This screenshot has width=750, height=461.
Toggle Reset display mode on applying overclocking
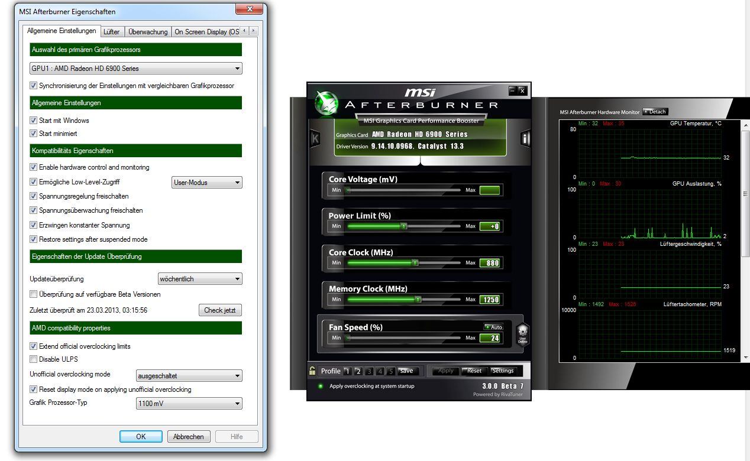(x=33, y=389)
